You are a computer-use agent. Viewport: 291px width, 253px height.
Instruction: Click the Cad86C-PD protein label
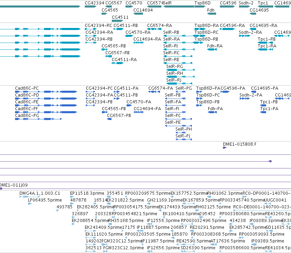tap(27, 95)
